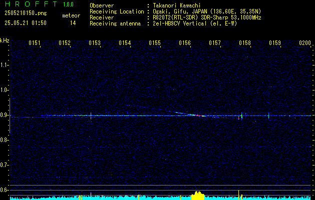Click the 0151 time marker
The height and width of the screenshot is (200, 315).
[35, 43]
